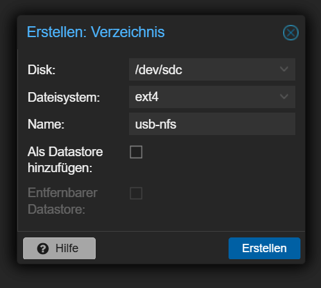The width and height of the screenshot is (321, 288).
Task: Open the Dateisystem dropdown arrow
Action: click(x=284, y=97)
